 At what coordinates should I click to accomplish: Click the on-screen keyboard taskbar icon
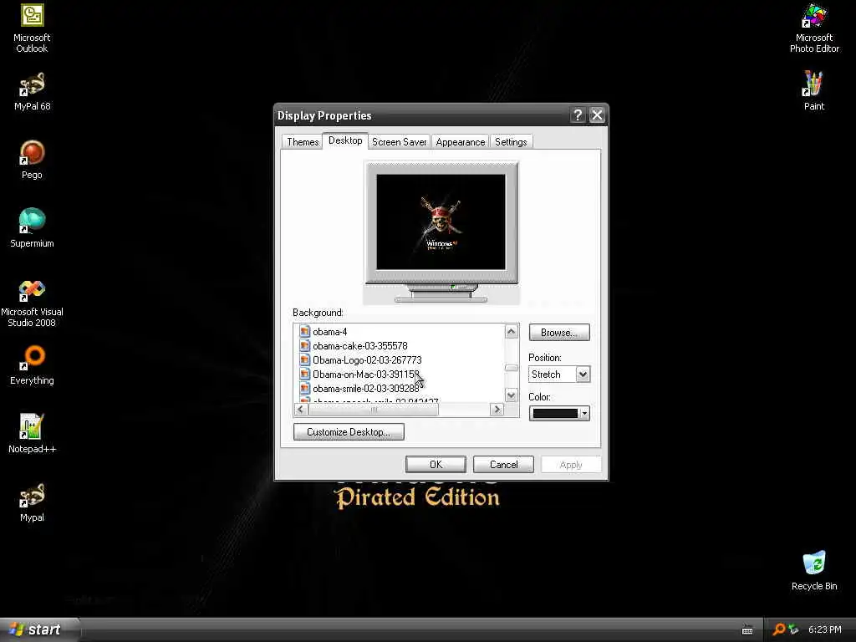click(747, 630)
